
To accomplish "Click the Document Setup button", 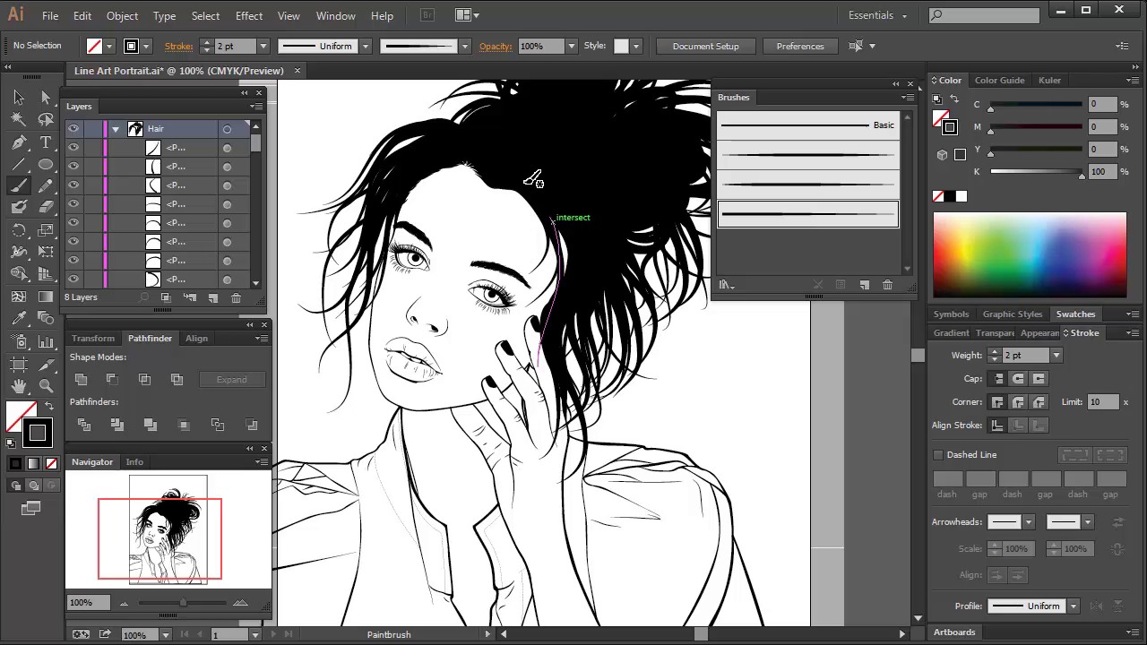I will click(706, 47).
